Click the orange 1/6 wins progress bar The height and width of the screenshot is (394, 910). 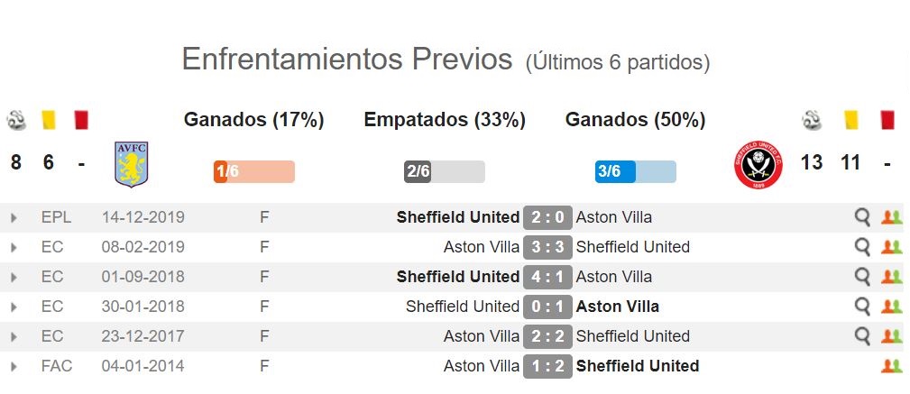(254, 172)
